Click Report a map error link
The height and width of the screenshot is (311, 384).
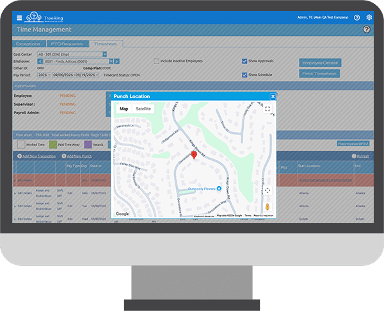click(263, 215)
